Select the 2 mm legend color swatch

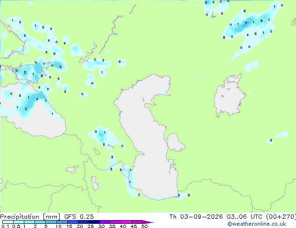(x=40, y=222)
